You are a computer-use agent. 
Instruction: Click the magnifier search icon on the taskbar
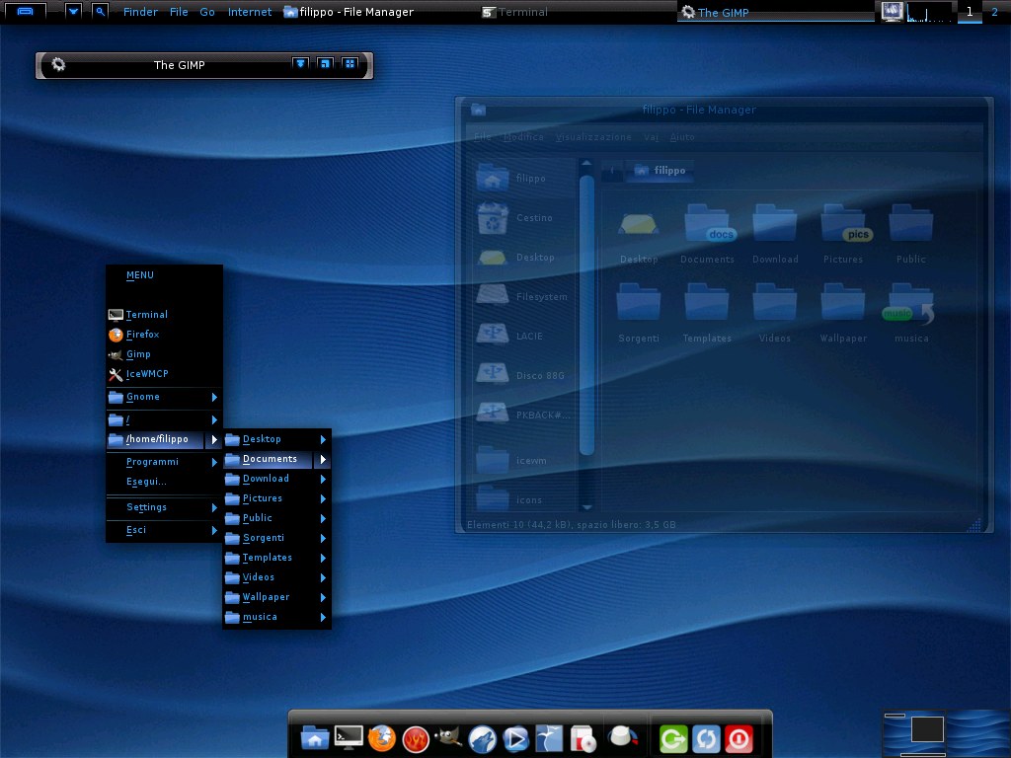[100, 11]
